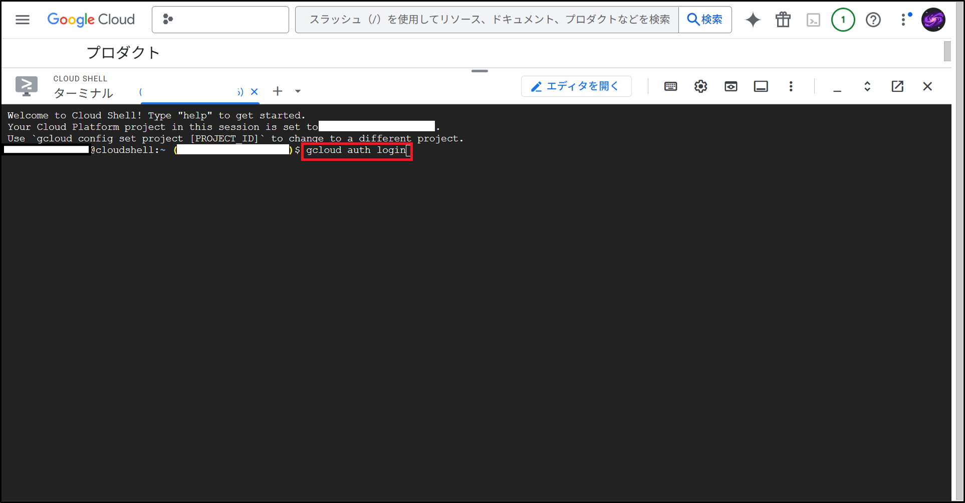The image size is (965, 503).
Task: Open the project selector dropdown
Action: pyautogui.click(x=220, y=20)
